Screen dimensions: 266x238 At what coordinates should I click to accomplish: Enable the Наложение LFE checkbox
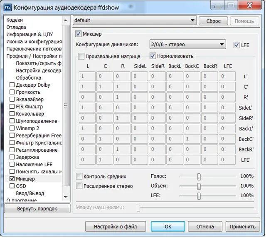(x=12, y=164)
